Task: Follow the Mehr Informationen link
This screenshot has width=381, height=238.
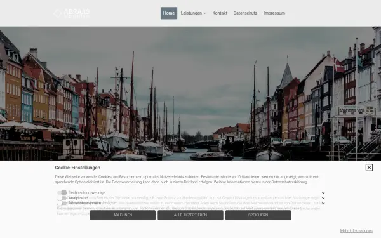Action: (x=356, y=231)
